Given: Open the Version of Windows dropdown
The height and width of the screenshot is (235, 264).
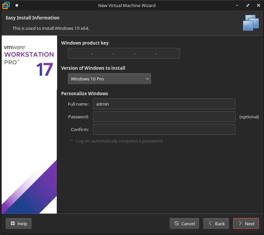Looking at the screenshot, I should (109, 79).
